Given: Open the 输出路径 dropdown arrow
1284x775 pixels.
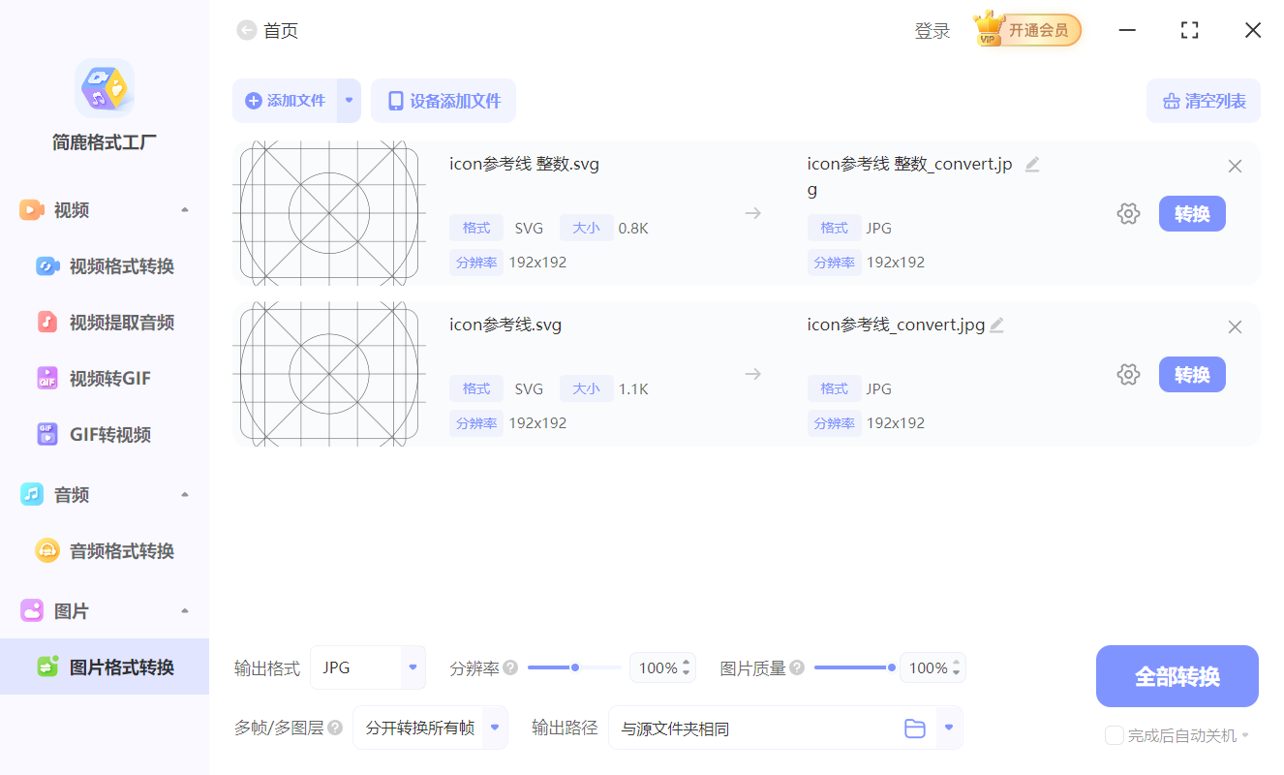Looking at the screenshot, I should [x=949, y=728].
